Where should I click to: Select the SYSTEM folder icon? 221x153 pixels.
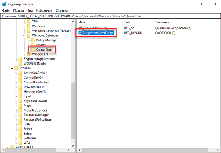tap(16, 68)
